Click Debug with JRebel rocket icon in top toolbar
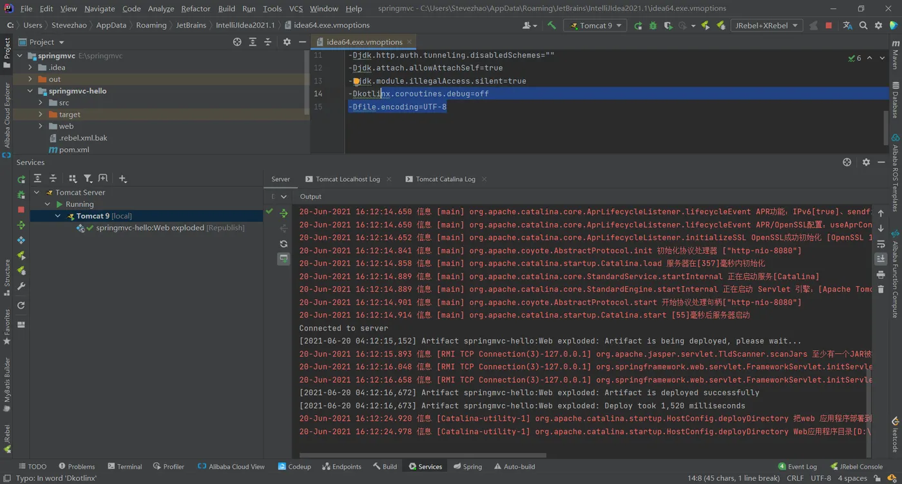 (x=720, y=25)
